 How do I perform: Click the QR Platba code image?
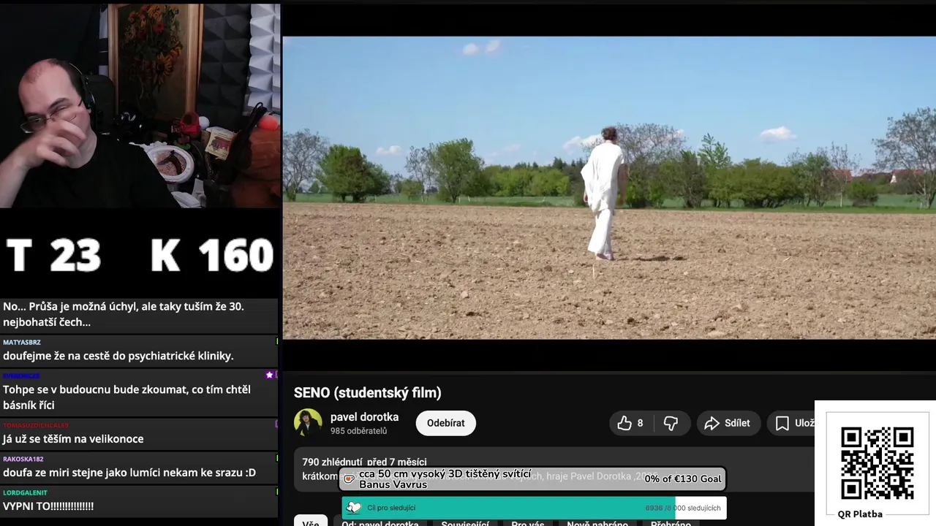pos(877,463)
